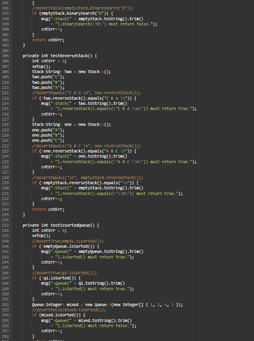Click 'cntErr++;' on line 226

[51, 167]
